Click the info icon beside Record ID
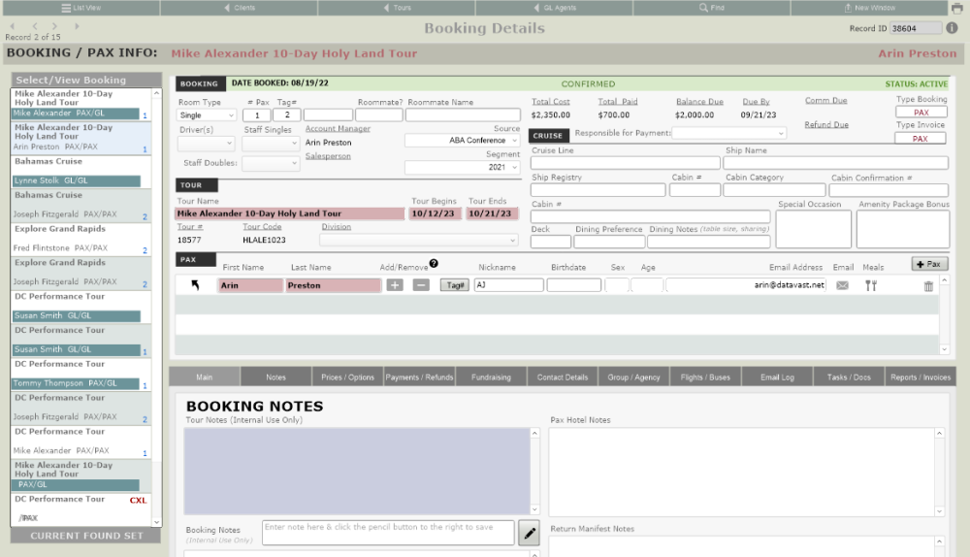Image resolution: width=970 pixels, height=557 pixels. [953, 28]
